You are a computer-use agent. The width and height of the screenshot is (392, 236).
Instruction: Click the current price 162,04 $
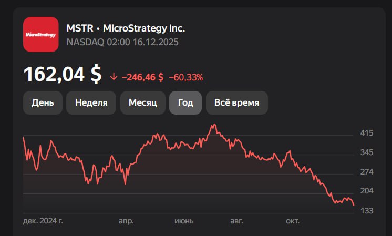63,75
